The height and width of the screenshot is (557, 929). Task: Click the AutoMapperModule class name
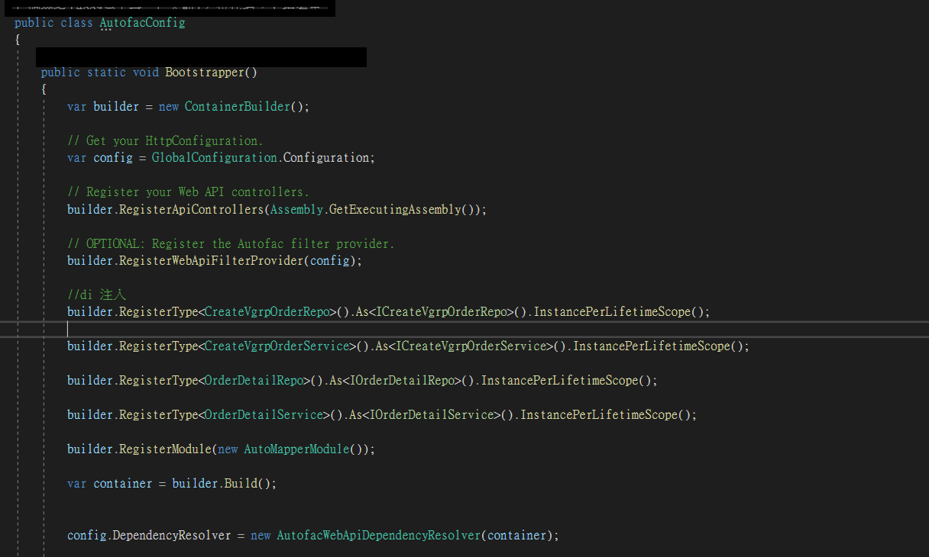(296, 449)
